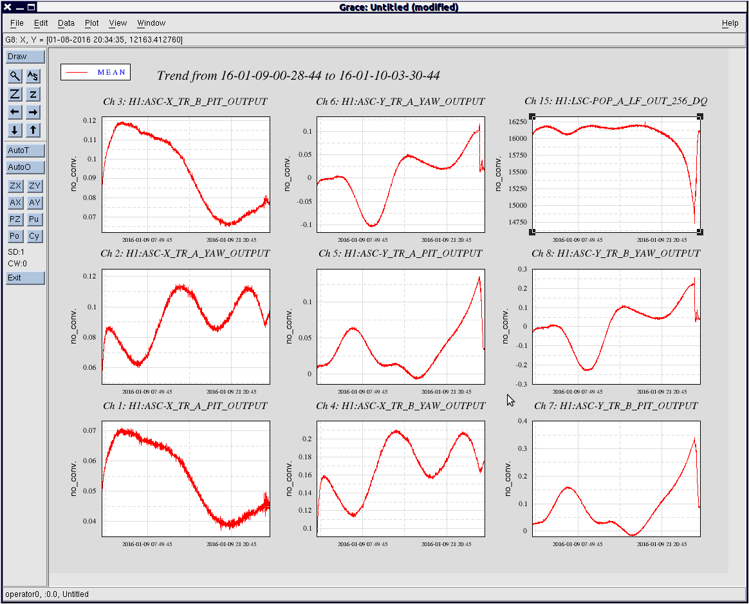Click the MEAN legend box

click(x=95, y=72)
